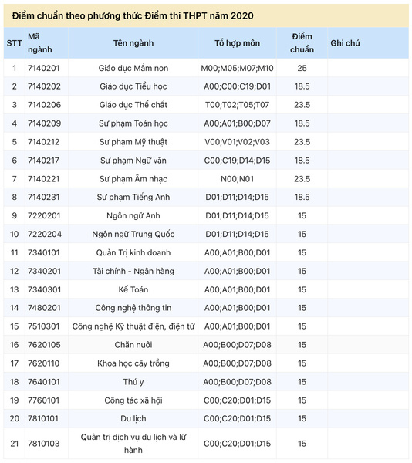
Task: Select the 'Kế Toán' row name
Action: click(x=133, y=289)
